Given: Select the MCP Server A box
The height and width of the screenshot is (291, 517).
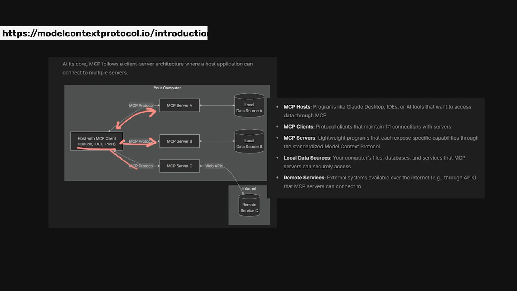Looking at the screenshot, I should 180,105.
